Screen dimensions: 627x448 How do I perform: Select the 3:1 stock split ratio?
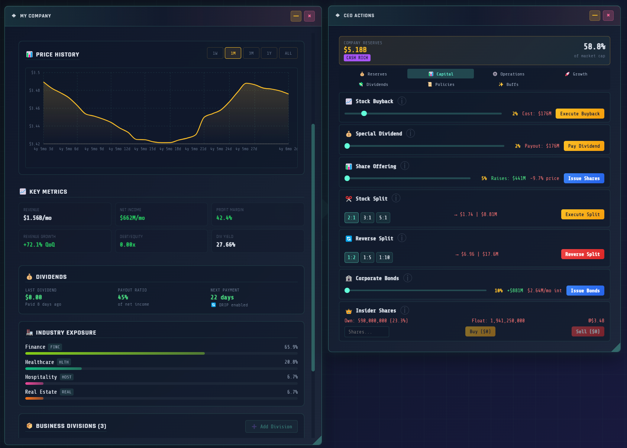point(367,218)
